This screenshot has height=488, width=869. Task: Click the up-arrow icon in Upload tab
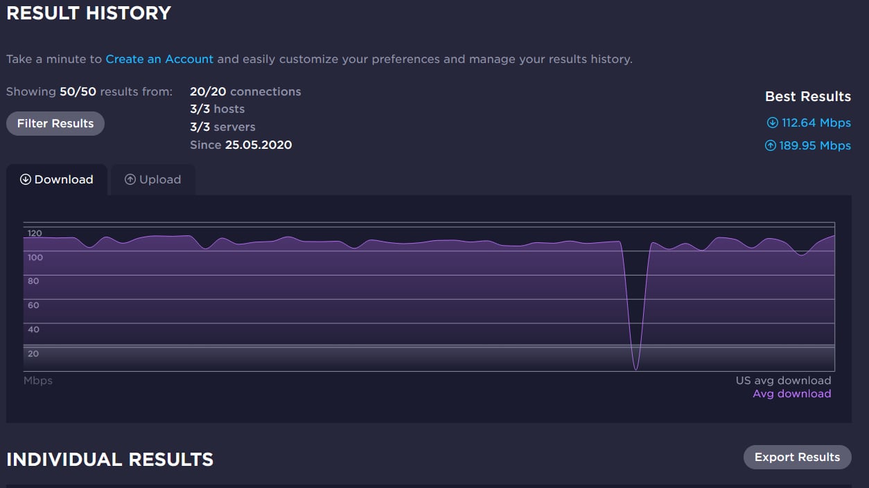click(130, 180)
